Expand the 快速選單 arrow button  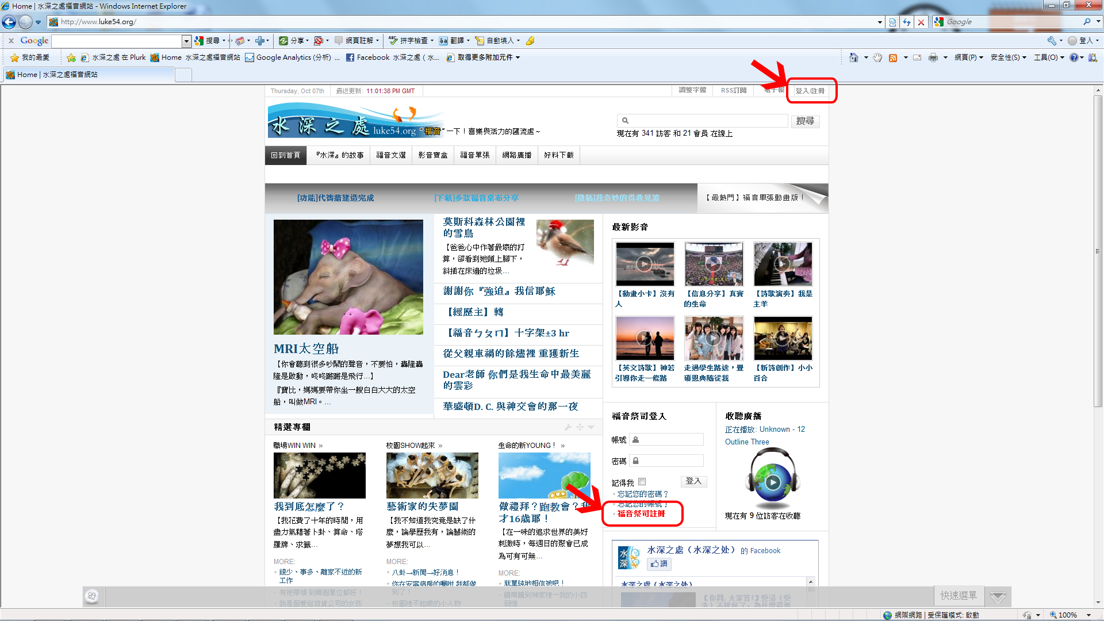point(998,596)
